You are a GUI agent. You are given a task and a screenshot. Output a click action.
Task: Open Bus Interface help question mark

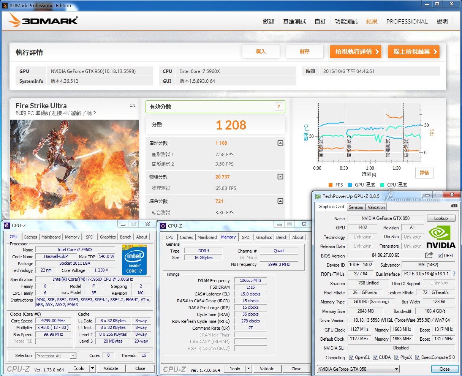454,274
